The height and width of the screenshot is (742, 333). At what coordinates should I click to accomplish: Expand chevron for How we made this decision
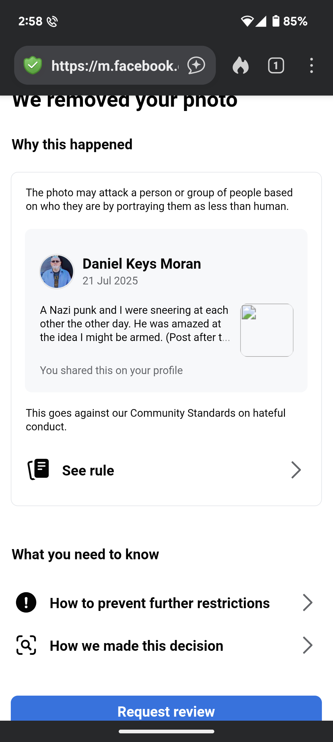(307, 645)
